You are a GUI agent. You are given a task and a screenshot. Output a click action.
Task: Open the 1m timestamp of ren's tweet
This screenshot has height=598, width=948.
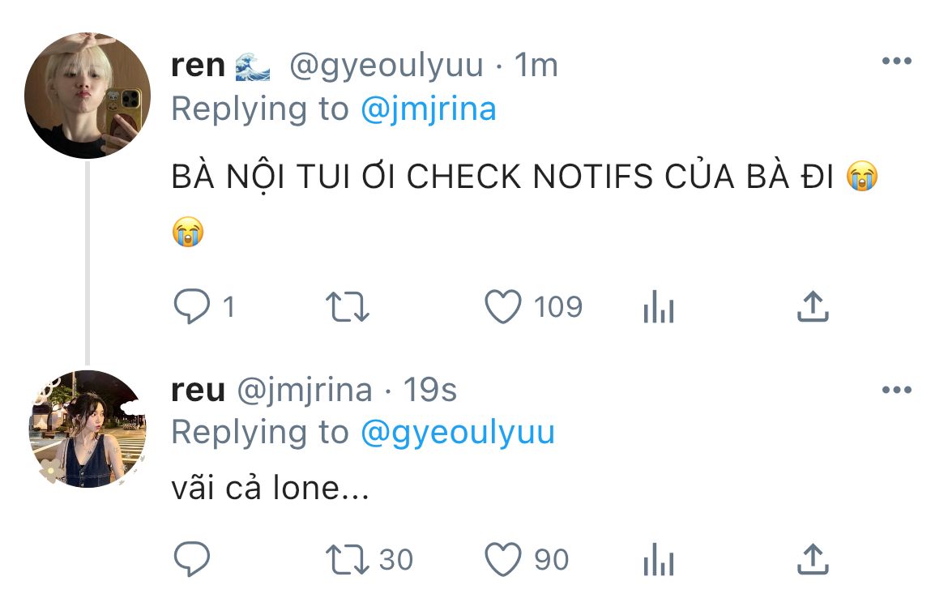click(x=536, y=65)
